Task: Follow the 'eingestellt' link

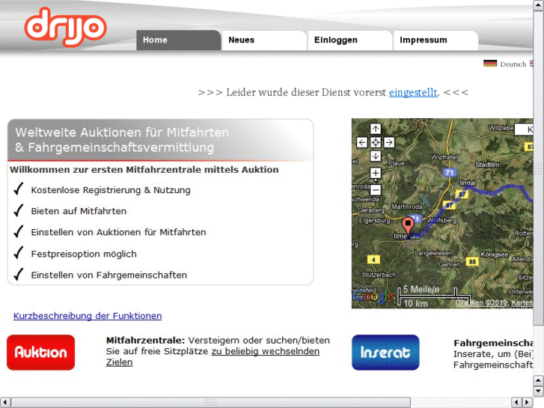Action: [413, 92]
